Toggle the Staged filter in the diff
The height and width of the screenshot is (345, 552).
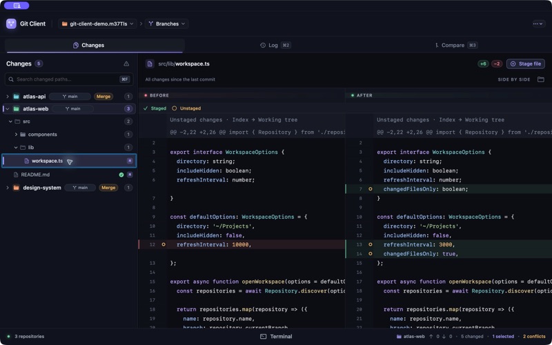point(155,108)
